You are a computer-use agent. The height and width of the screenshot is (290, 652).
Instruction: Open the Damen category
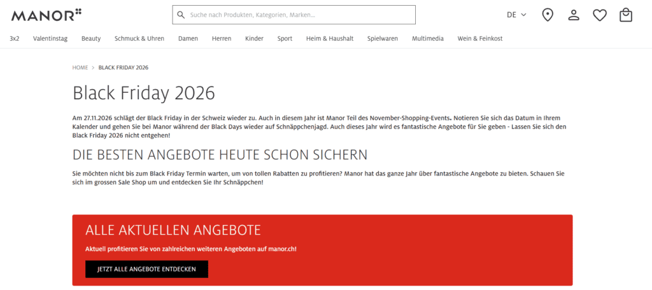(x=188, y=39)
